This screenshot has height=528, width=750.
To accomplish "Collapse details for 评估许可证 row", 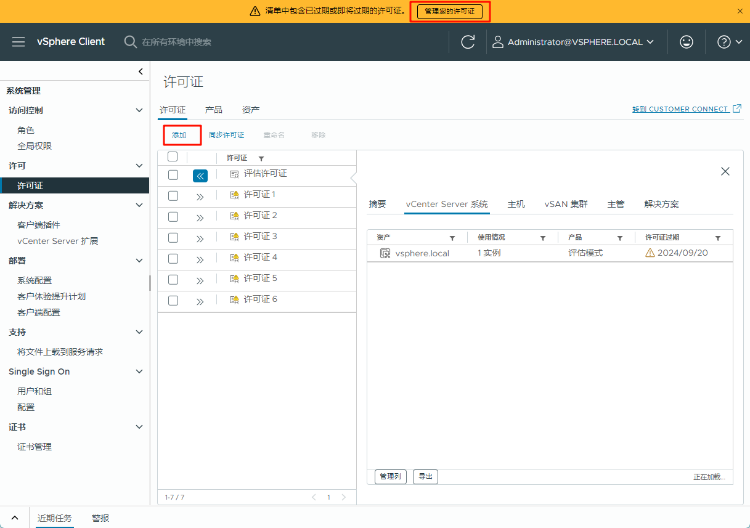I will pos(200,176).
